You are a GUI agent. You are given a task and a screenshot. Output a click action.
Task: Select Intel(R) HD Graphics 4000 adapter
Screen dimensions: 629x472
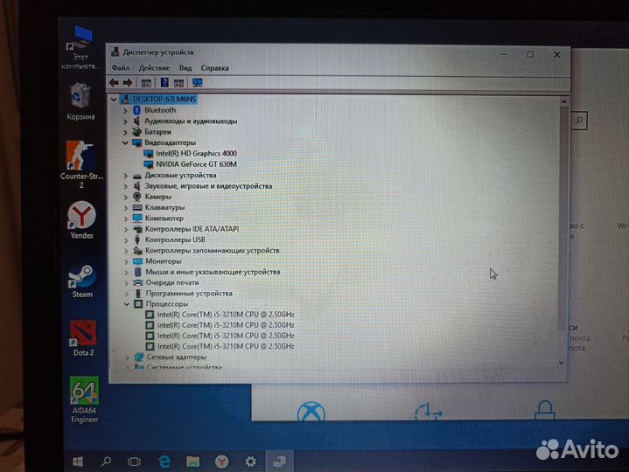[196, 154]
